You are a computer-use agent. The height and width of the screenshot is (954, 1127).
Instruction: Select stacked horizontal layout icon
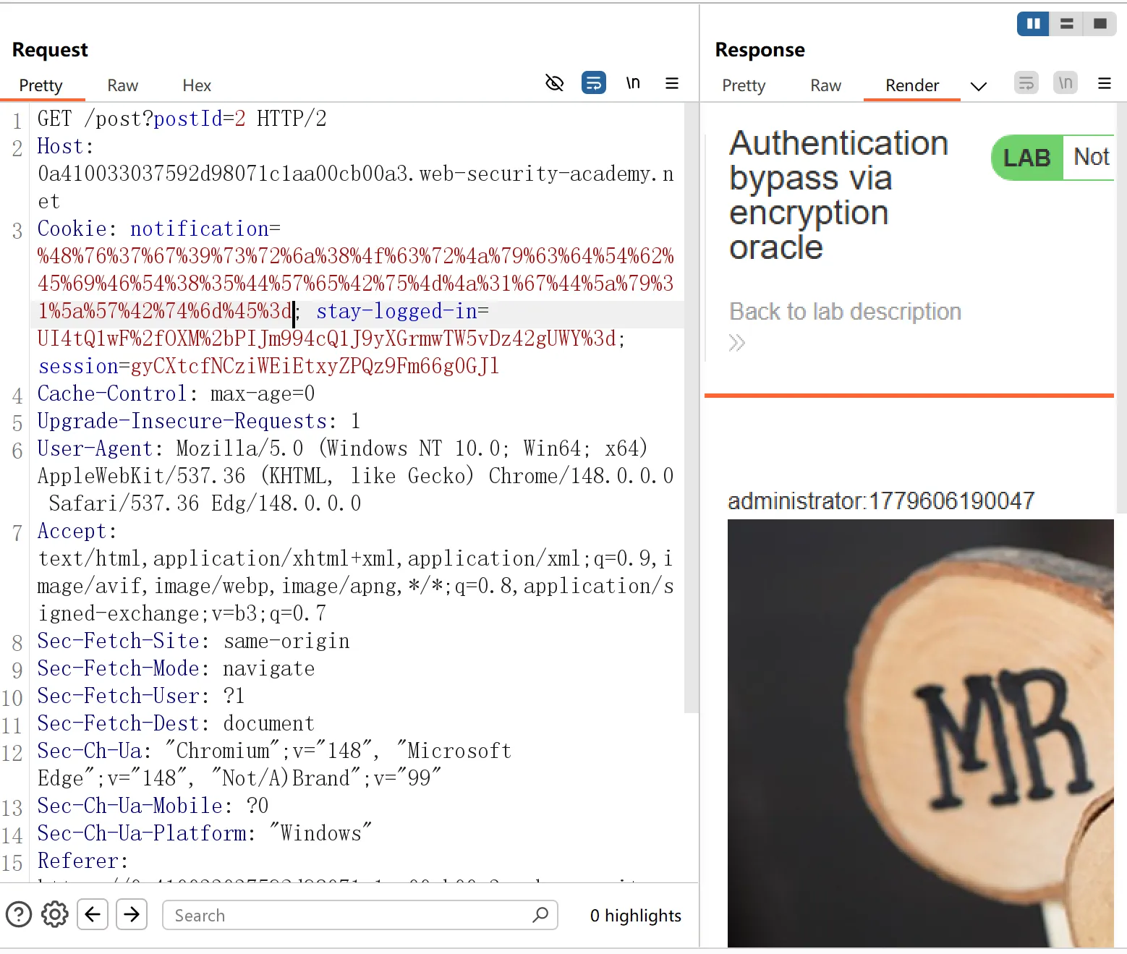(1066, 24)
